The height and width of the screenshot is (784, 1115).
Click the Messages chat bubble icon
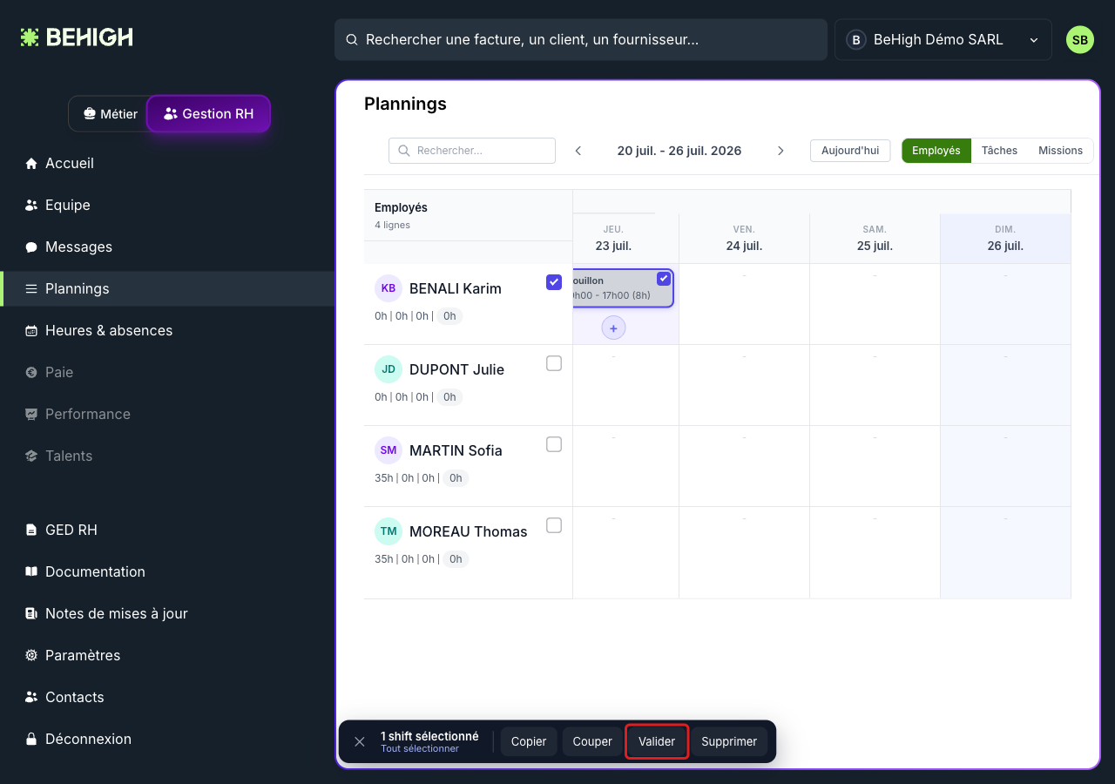click(31, 247)
